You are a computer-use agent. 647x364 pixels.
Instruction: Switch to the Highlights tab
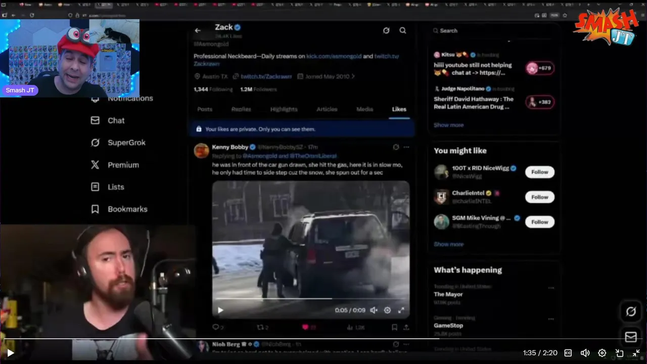tap(284, 109)
